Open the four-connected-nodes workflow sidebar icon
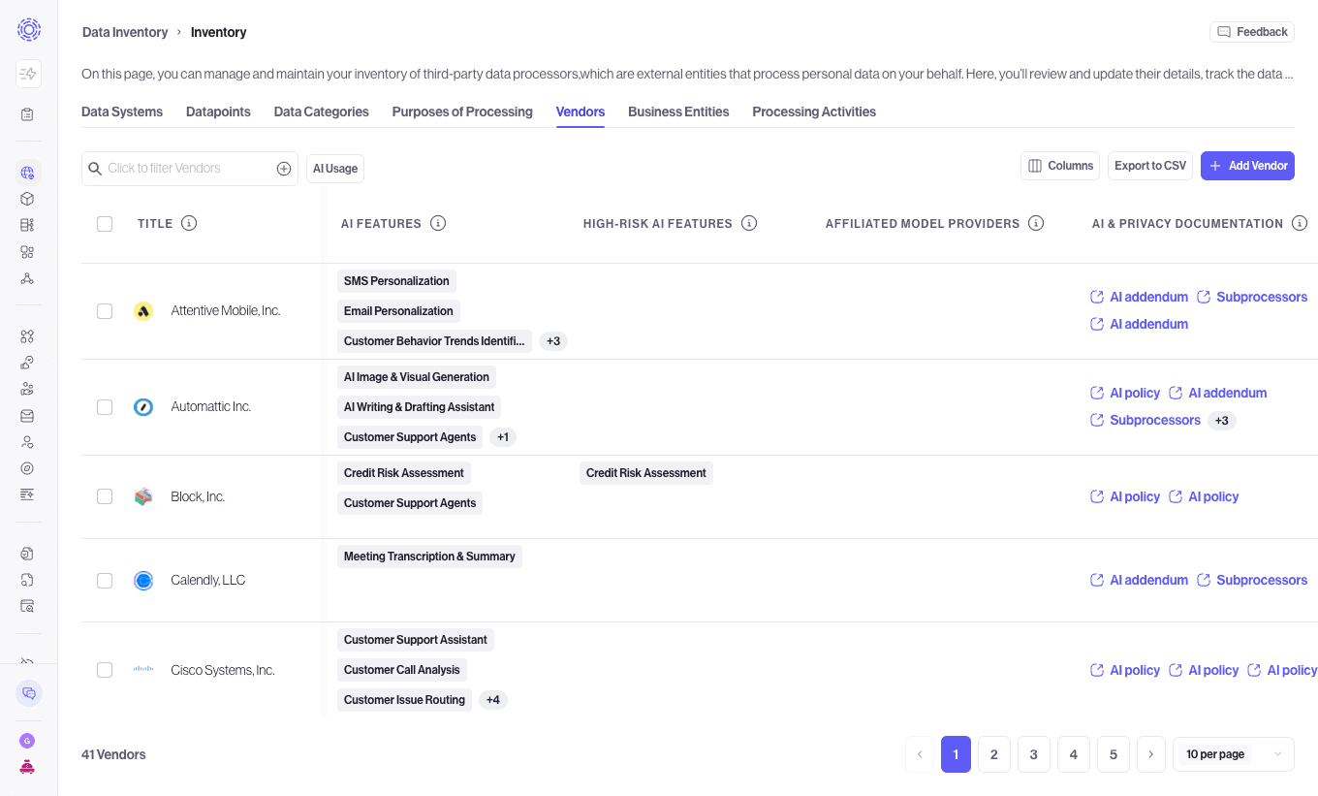1318x796 pixels. coord(27,336)
